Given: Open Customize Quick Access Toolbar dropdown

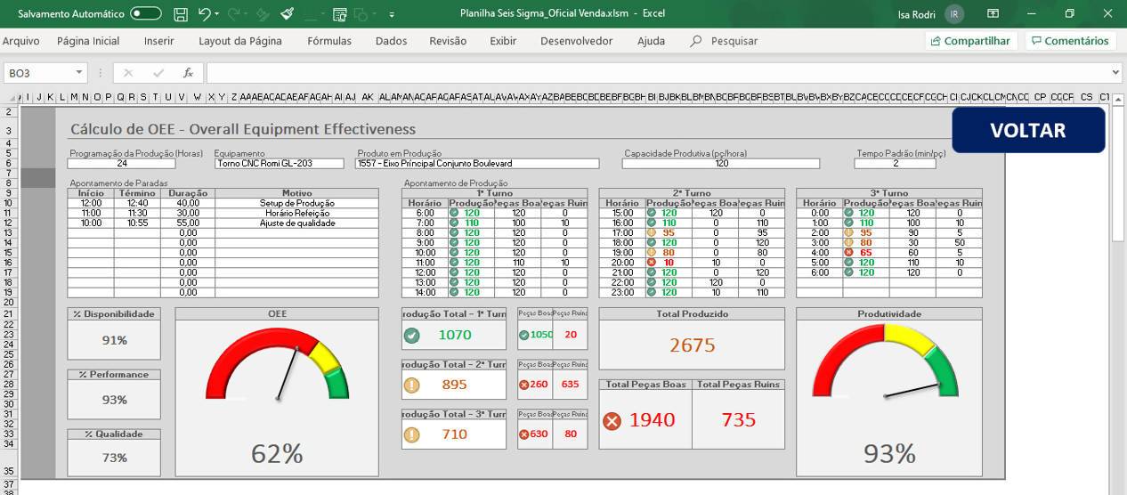Looking at the screenshot, I should click(392, 15).
